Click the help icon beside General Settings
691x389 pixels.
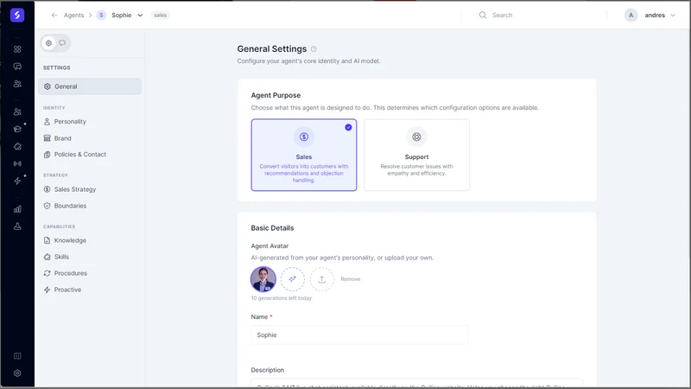coord(314,49)
